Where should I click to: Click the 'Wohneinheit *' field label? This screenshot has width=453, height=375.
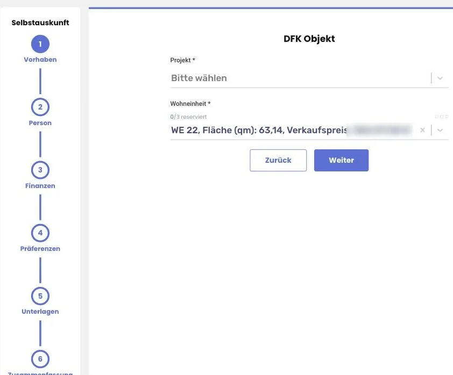[190, 104]
